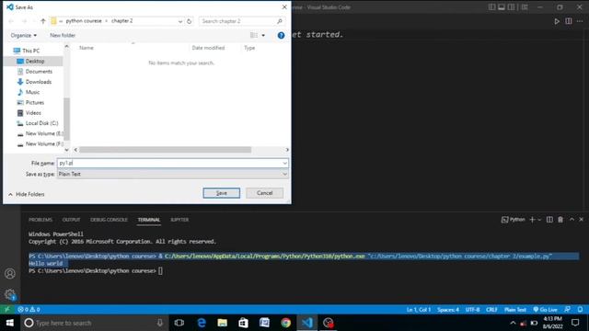This screenshot has width=589, height=331.
Task: Open the launch profile dropdown chevron
Action: click(x=539, y=220)
